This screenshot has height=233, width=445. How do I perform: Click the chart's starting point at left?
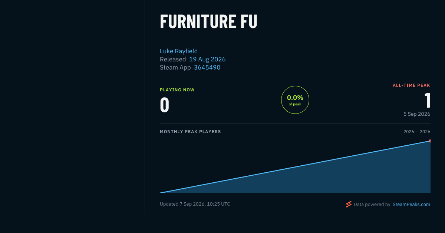pos(161,193)
